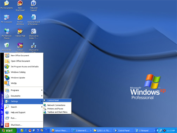Image resolution: width=177 pixels, height=133 pixels.
Task: Click the purple Quick Launch icon
Action: 38,131
